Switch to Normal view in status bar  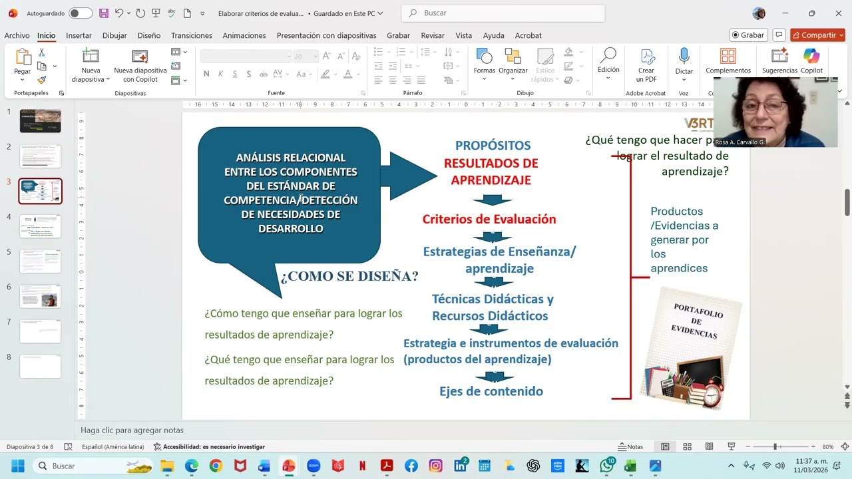tap(665, 446)
